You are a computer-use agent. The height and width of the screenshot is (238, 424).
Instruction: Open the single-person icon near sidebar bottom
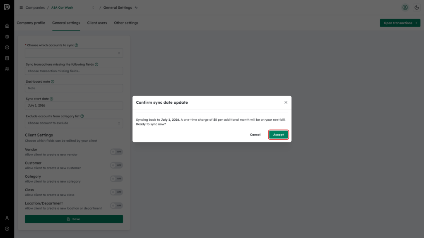tap(7, 218)
